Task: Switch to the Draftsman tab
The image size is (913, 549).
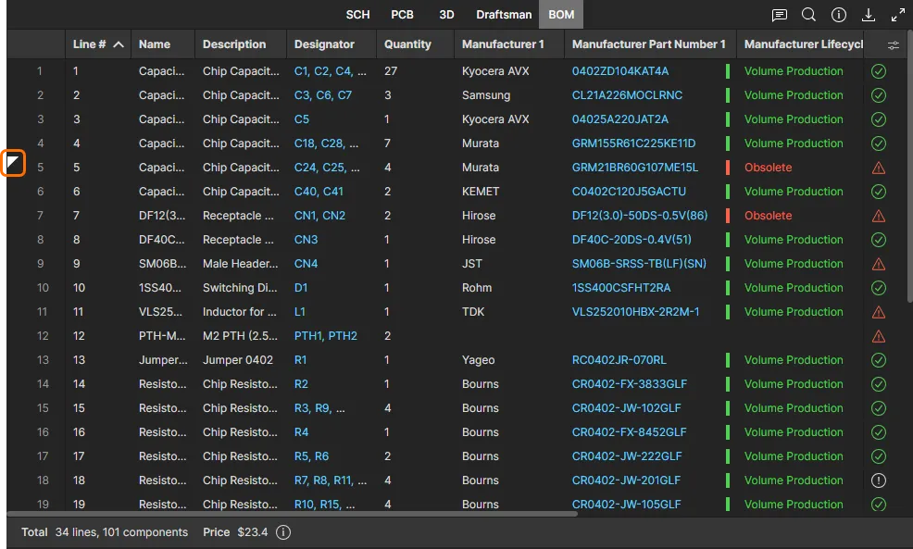Action: click(504, 15)
